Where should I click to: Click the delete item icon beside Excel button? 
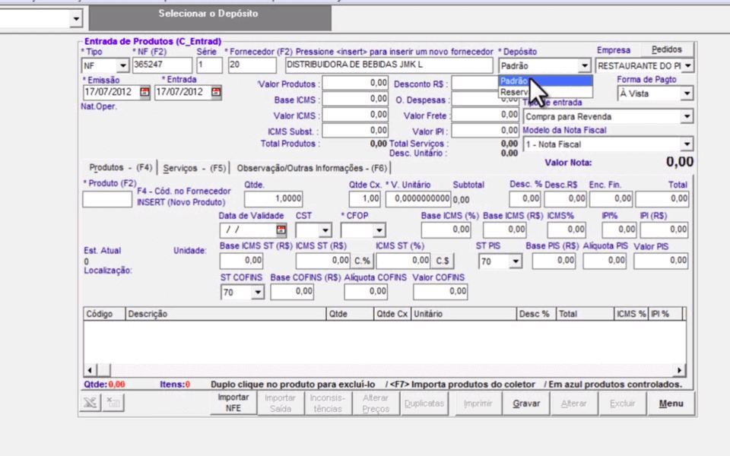[x=113, y=403]
